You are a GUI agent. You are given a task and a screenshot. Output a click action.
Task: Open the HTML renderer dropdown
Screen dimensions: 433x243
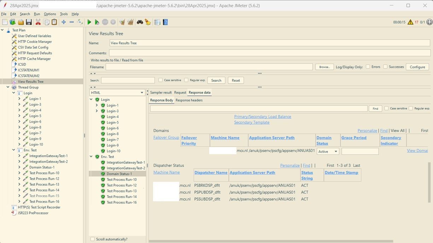coord(117,93)
